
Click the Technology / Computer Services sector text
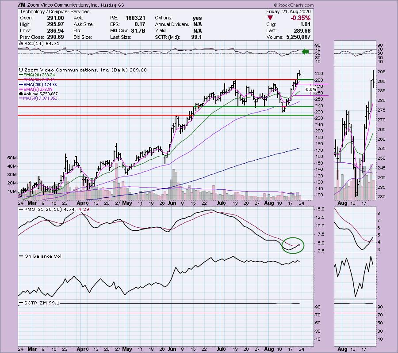pyautogui.click(x=54, y=11)
